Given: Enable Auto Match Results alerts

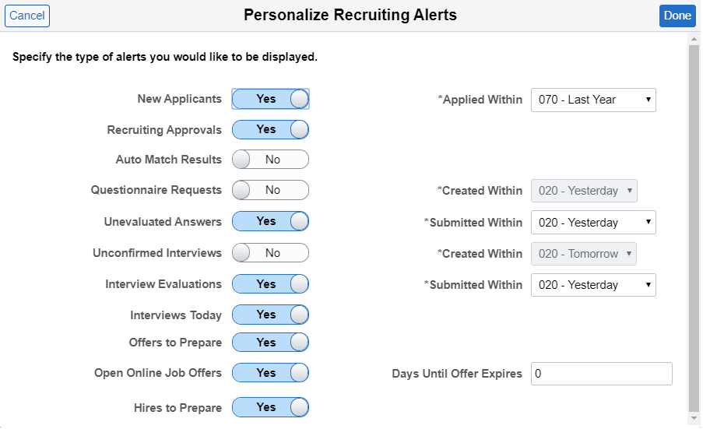Looking at the screenshot, I should tap(270, 160).
